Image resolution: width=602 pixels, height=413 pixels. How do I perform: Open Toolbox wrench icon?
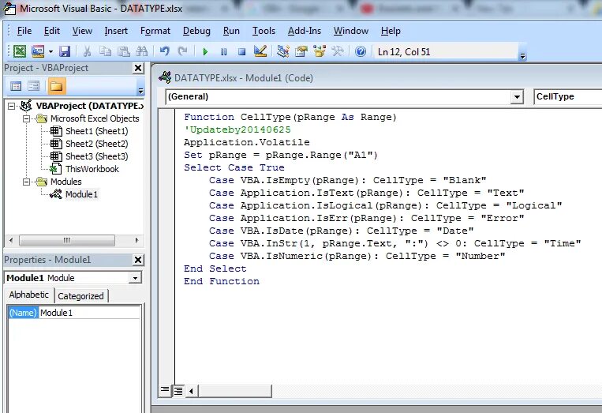[338, 51]
